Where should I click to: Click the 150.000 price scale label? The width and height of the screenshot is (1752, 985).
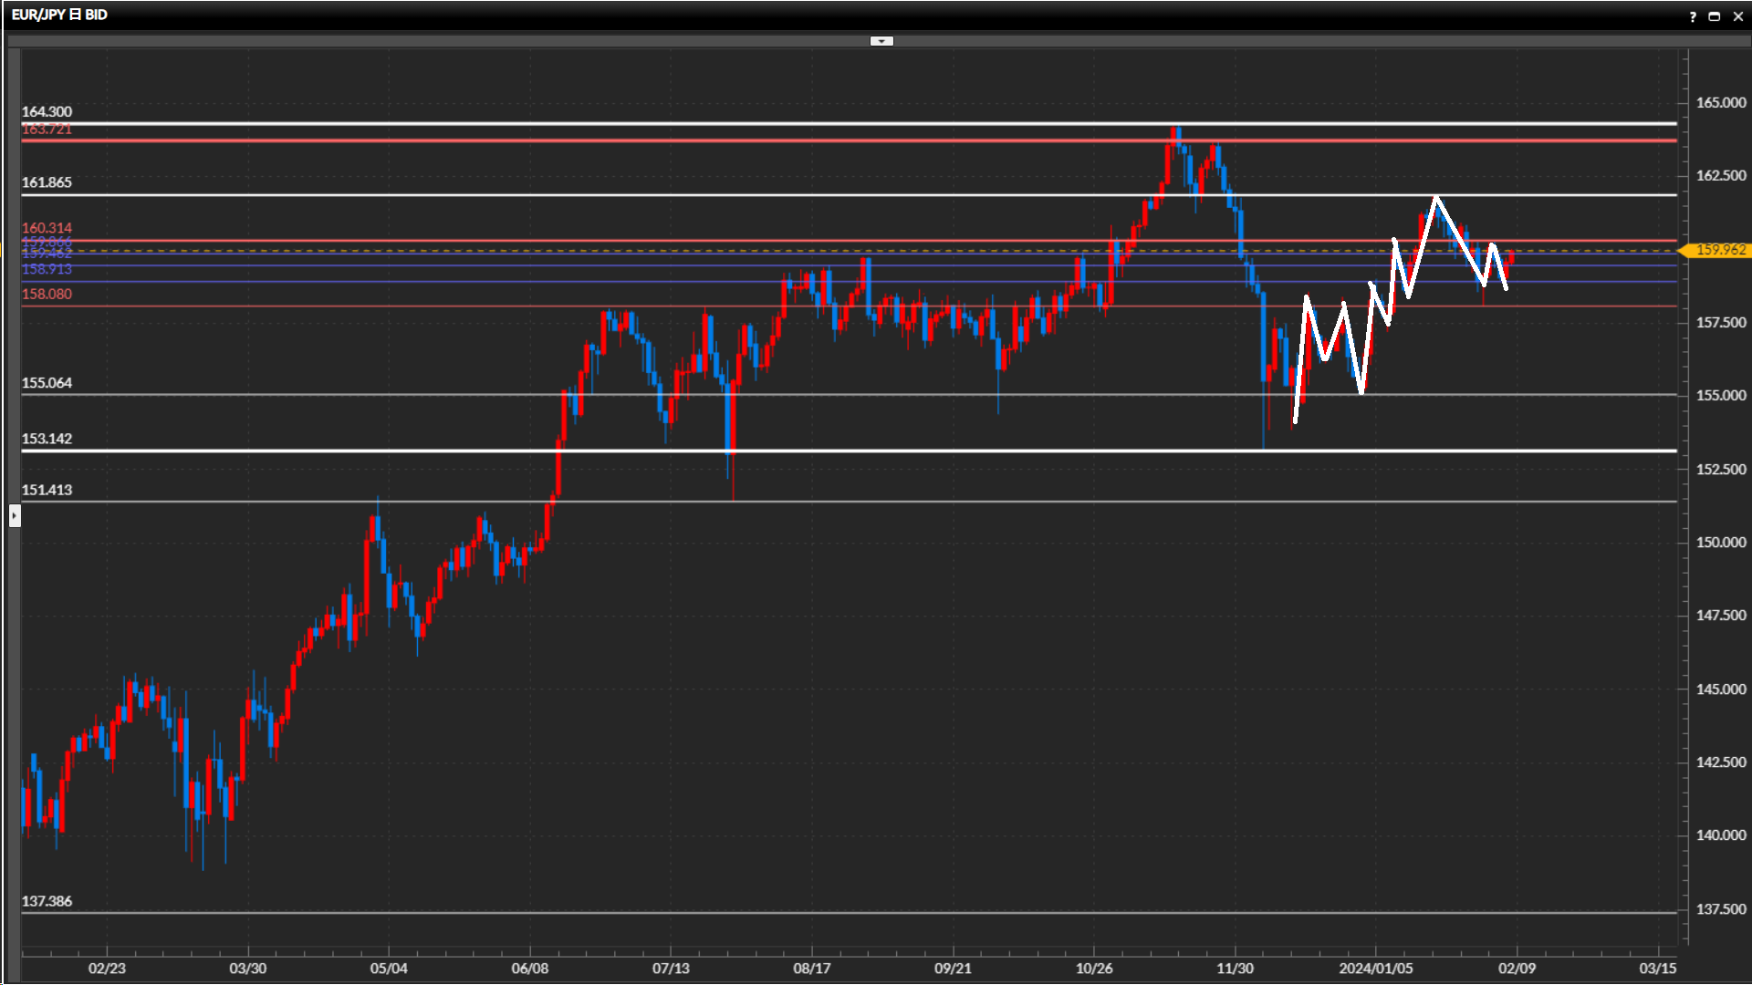coord(1720,543)
